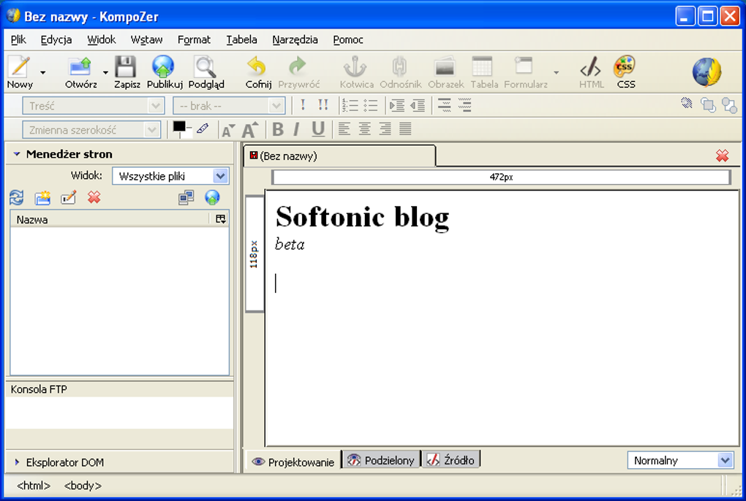This screenshot has width=746, height=501.
Task: Collapse the Menedżer stron panel
Action: (x=17, y=154)
